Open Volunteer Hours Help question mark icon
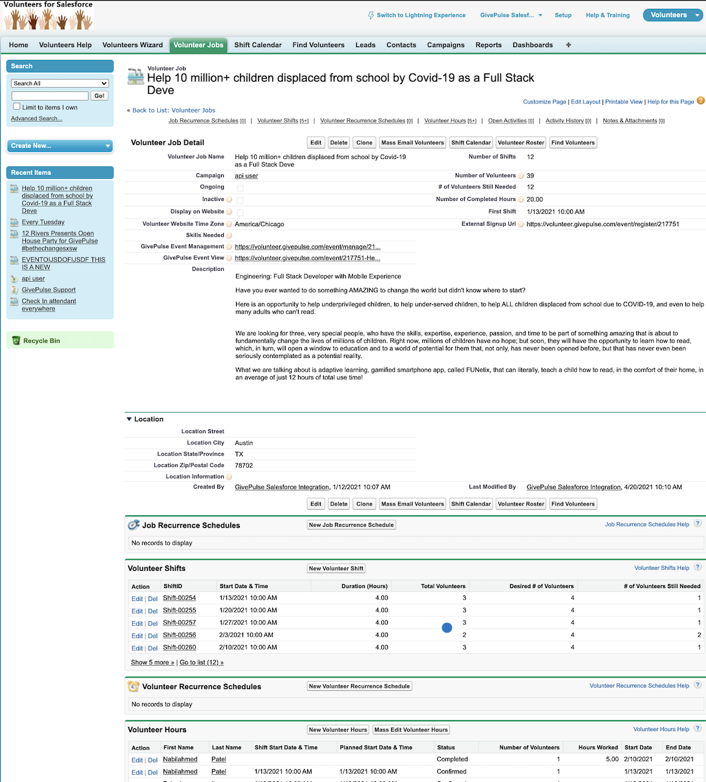This screenshot has height=782, width=706. [x=698, y=729]
